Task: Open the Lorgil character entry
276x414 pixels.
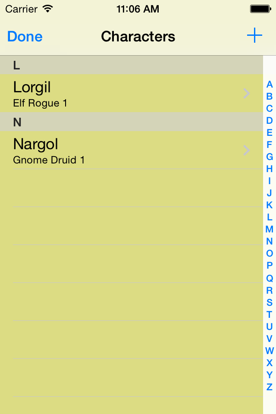Action: coord(132,93)
